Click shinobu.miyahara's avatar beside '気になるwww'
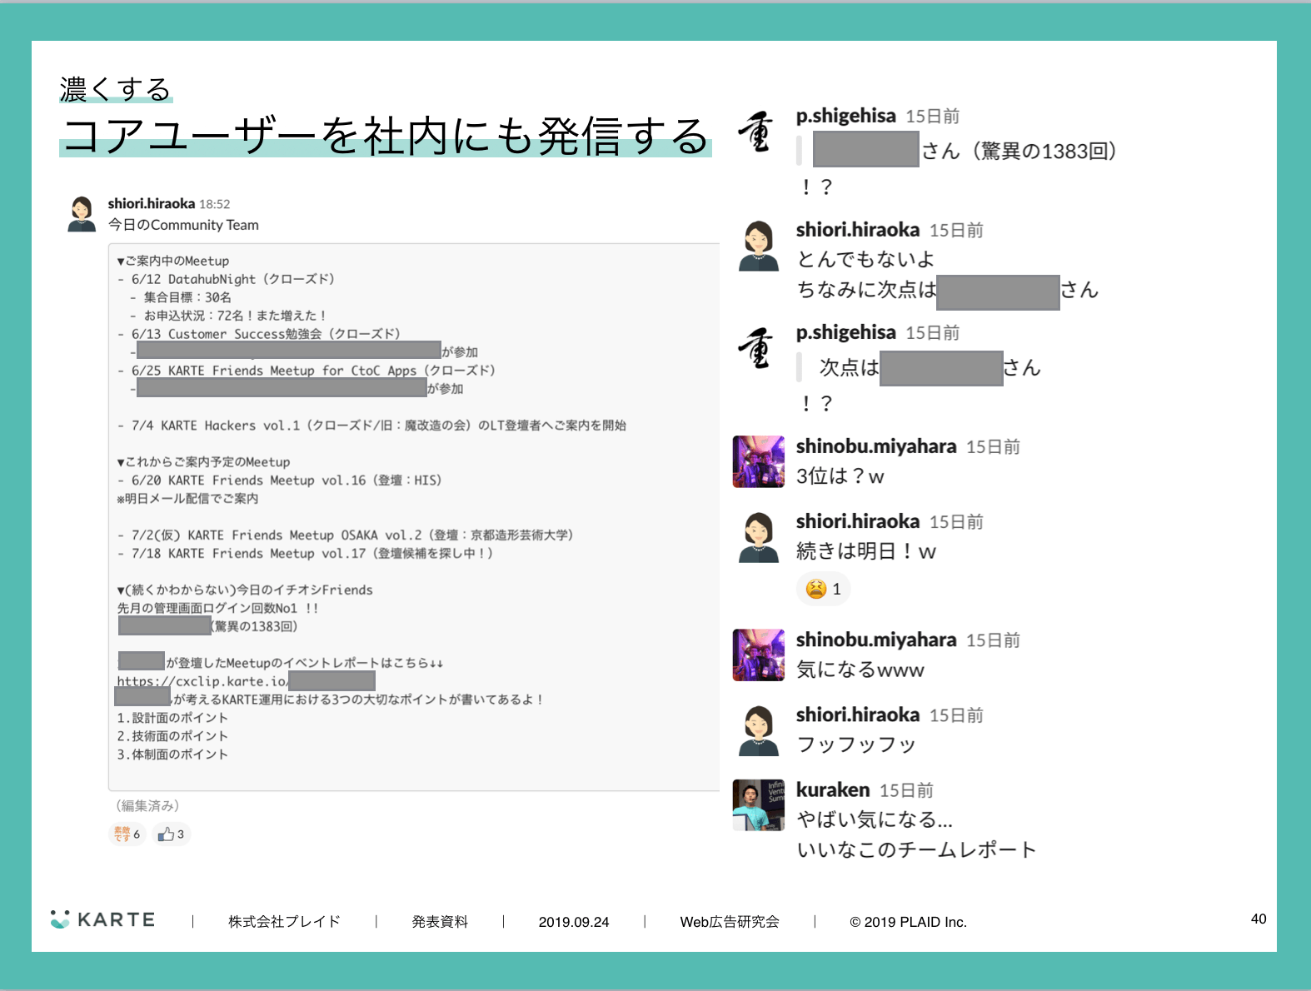This screenshot has height=991, width=1311. (758, 655)
